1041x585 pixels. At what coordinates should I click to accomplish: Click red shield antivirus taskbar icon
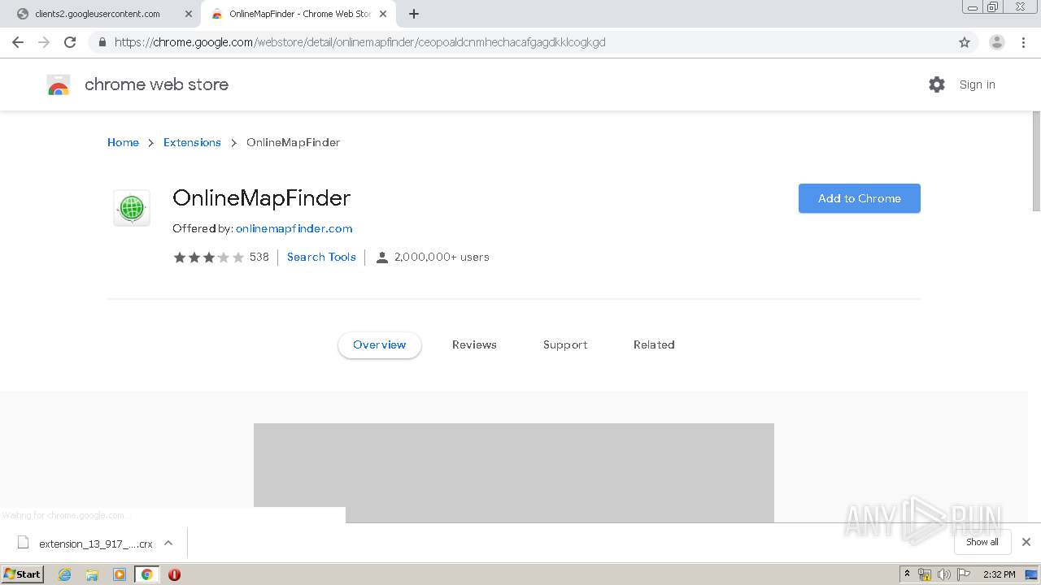(174, 574)
